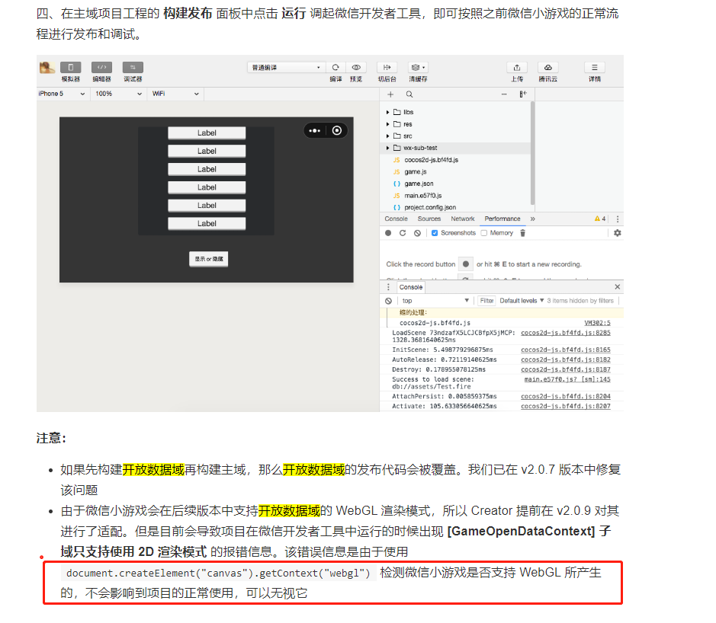Open the 100% zoom level dropdown
This screenshot has width=716, height=623.
click(119, 94)
